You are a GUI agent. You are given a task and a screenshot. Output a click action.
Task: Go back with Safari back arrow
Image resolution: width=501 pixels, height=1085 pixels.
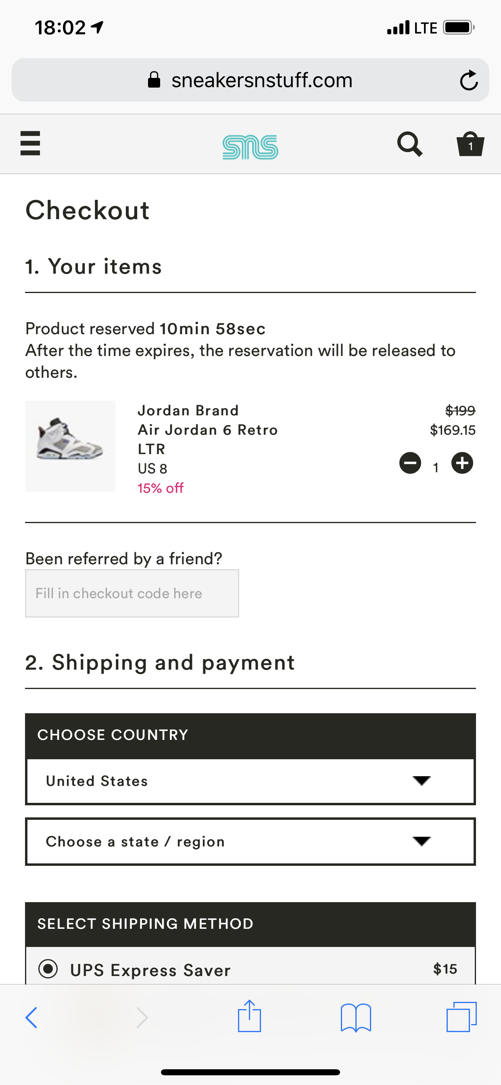click(31, 1017)
